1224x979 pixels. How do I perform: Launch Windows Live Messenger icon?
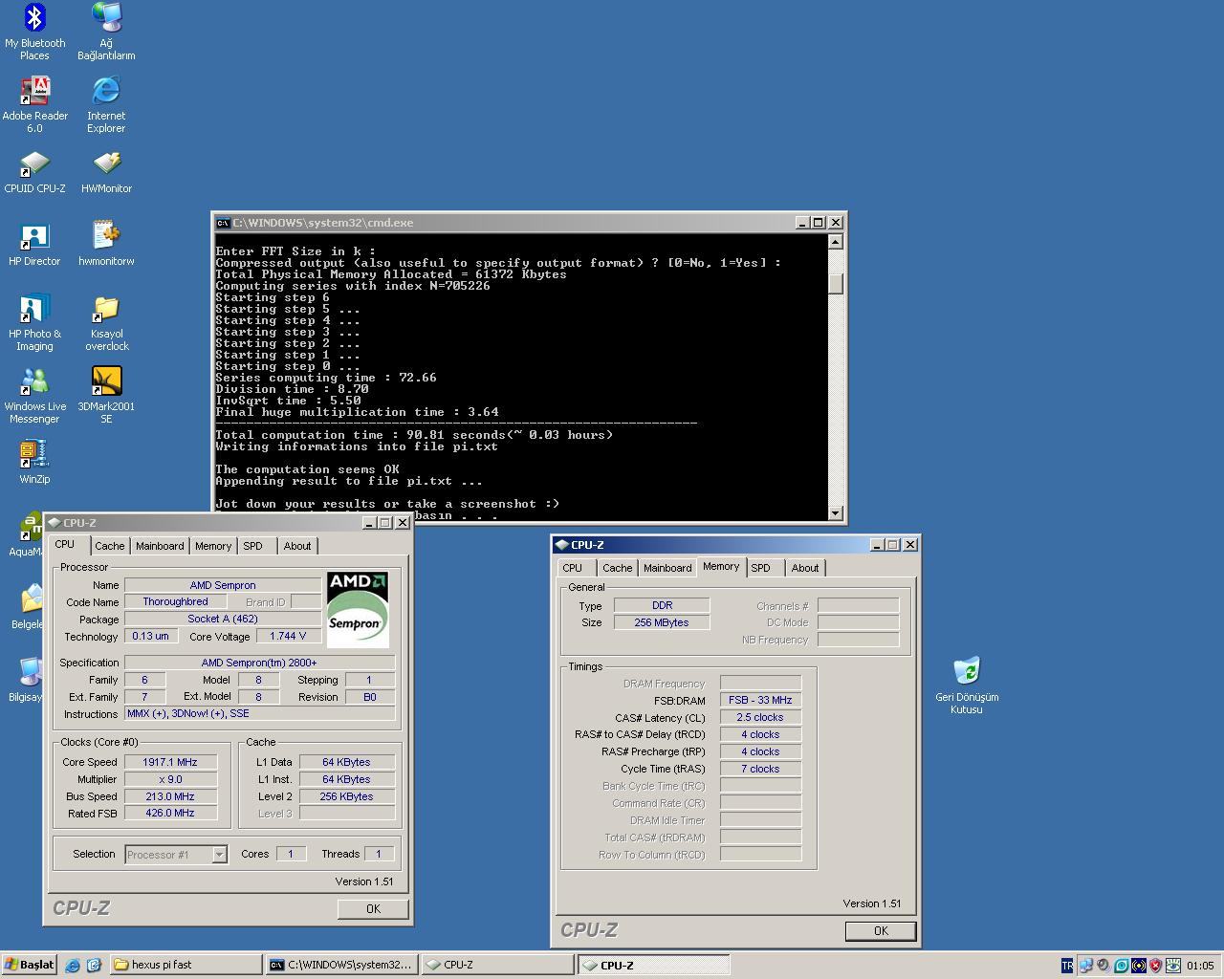[34, 396]
